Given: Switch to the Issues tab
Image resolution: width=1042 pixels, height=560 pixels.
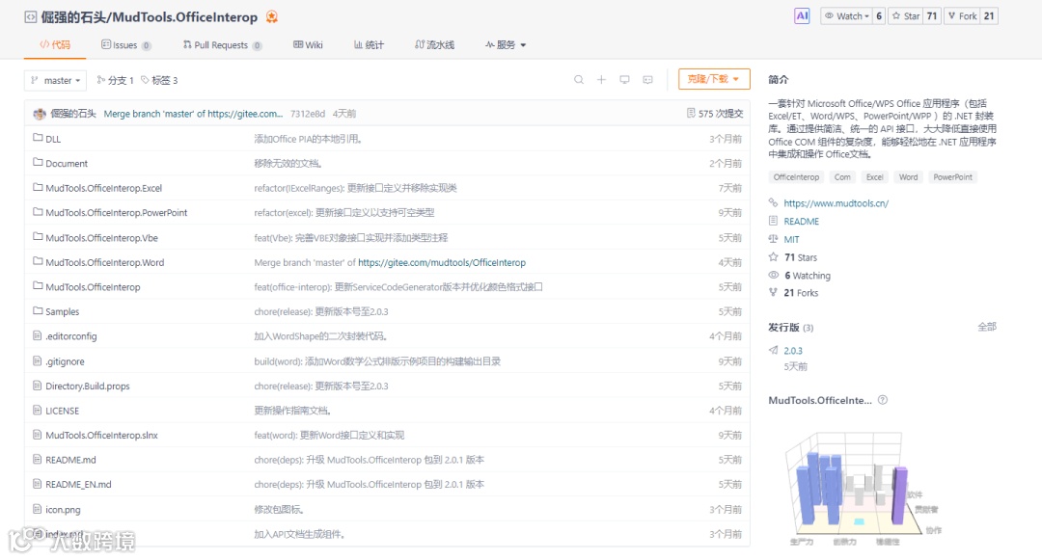Looking at the screenshot, I should (x=125, y=45).
